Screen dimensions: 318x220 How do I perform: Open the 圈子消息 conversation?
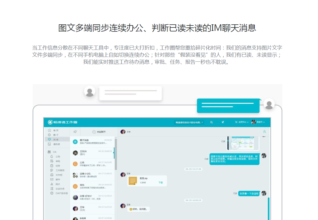coord(92,142)
